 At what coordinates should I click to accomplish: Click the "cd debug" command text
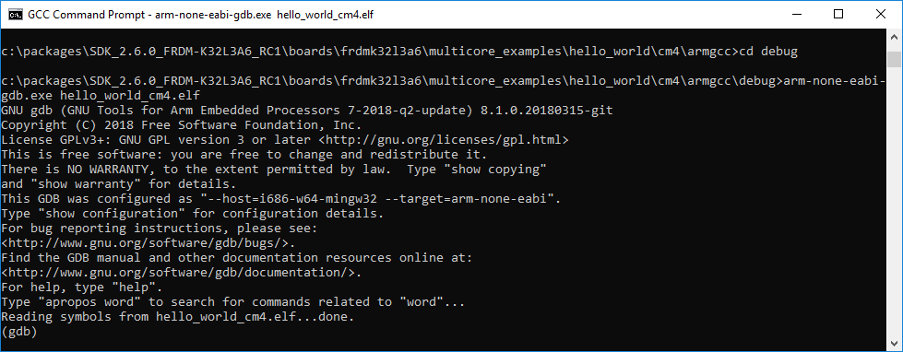[767, 52]
